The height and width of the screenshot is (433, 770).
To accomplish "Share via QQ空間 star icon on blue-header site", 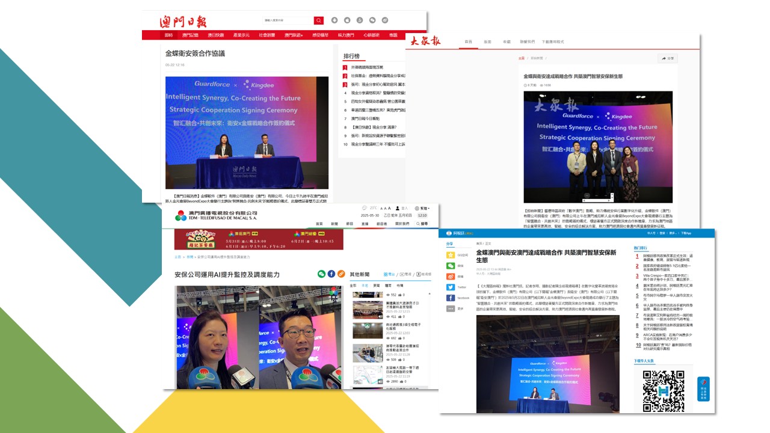I will 451,255.
